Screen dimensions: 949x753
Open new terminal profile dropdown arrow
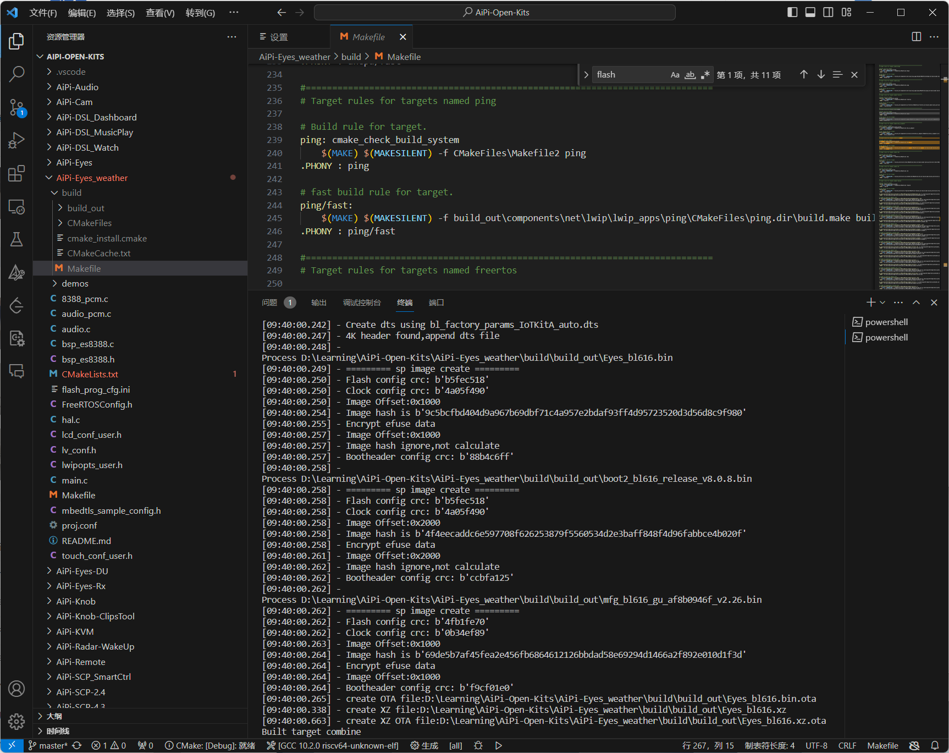tap(882, 303)
